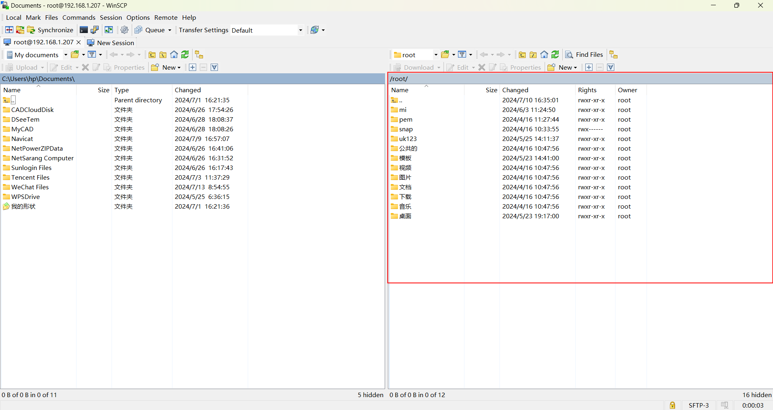Toggle the remote directory tree icon
The image size is (773, 410).
click(613, 55)
